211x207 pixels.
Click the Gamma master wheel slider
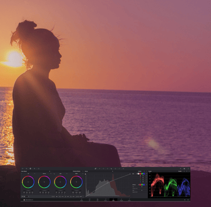pyautogui.click(x=44, y=191)
